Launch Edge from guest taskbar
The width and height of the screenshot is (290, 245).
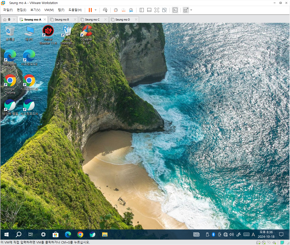pyautogui.click(x=68, y=234)
